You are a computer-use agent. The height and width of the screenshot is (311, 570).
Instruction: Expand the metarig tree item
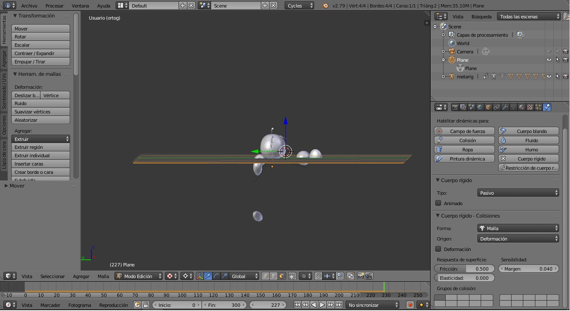point(443,77)
